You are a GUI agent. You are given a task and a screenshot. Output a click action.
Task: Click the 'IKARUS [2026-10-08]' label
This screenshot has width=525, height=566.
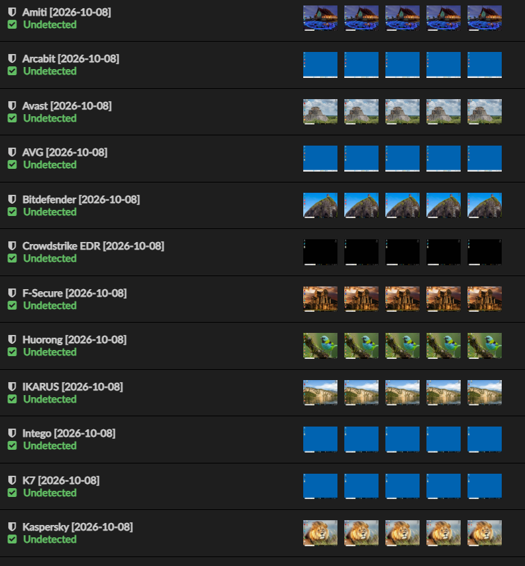pos(73,387)
